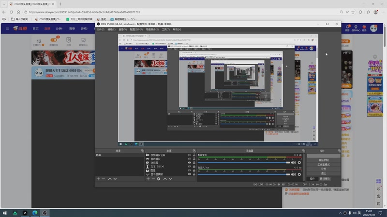Mute desktop audio speaker icon
The height and width of the screenshot is (217, 387).
[x=293, y=163]
